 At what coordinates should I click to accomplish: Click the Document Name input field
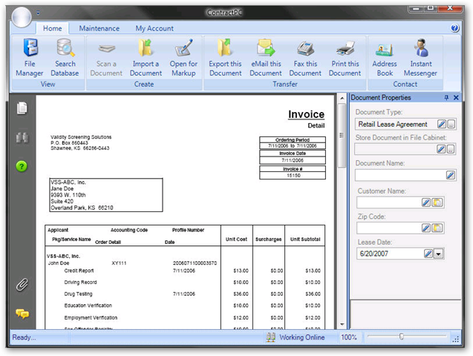tap(399, 175)
